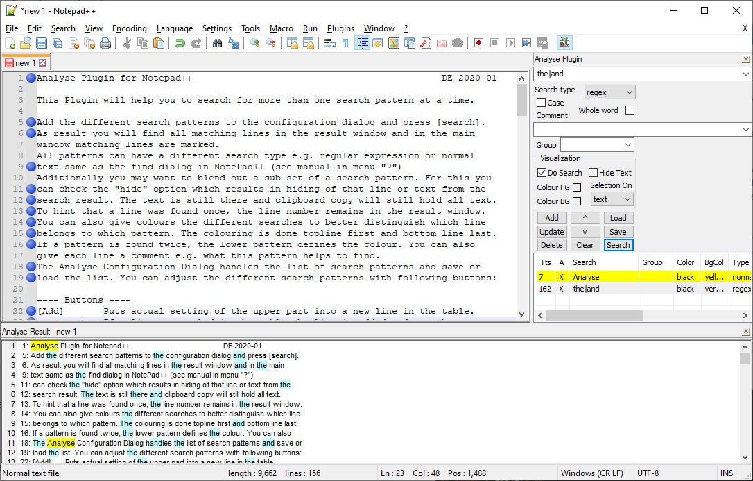The height and width of the screenshot is (481, 753).
Task: Click the Clear button
Action: pyautogui.click(x=585, y=245)
